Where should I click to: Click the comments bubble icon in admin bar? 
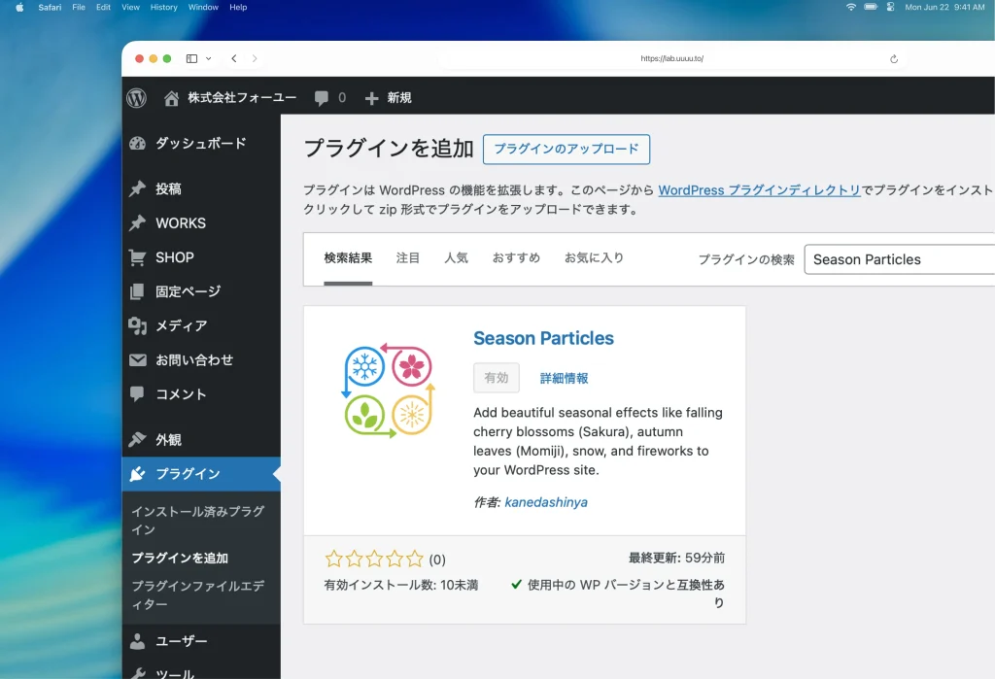(322, 98)
